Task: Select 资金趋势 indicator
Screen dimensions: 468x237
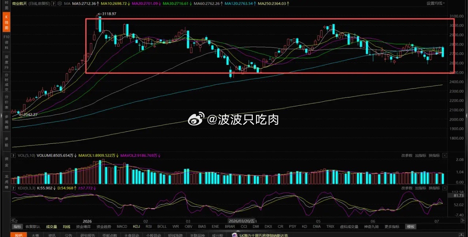Action: 104,227
